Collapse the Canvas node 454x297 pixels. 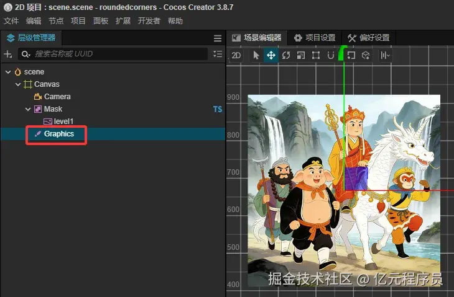click(x=18, y=84)
